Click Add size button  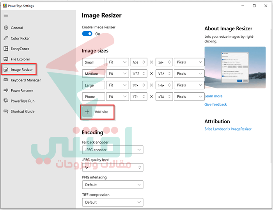97,112
